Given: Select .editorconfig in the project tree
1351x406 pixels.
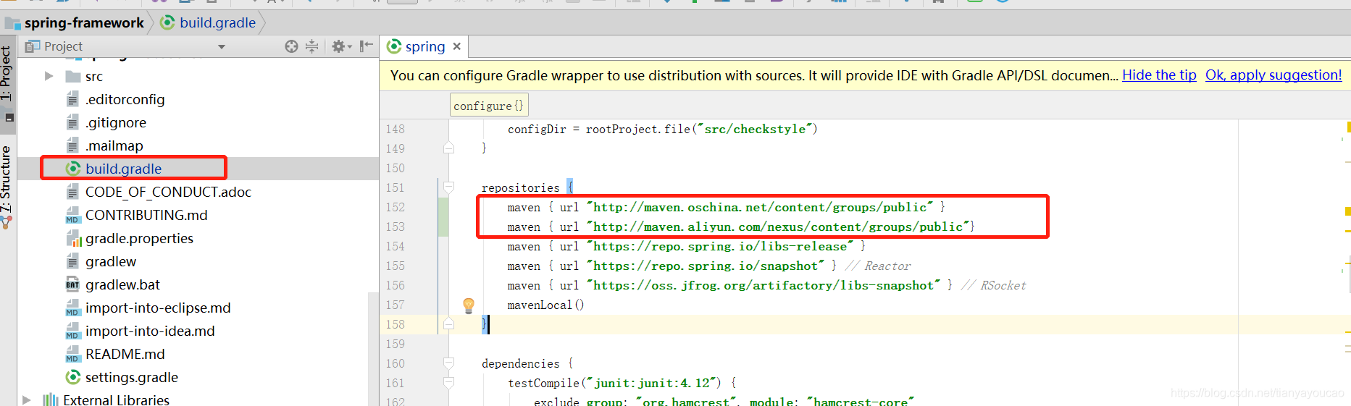Looking at the screenshot, I should pos(125,99).
